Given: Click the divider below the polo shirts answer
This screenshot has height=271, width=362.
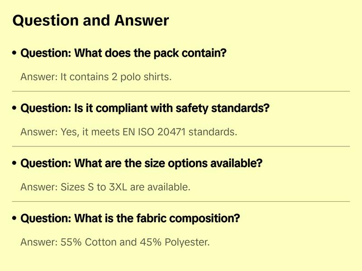Looking at the screenshot, I should coord(181,91).
